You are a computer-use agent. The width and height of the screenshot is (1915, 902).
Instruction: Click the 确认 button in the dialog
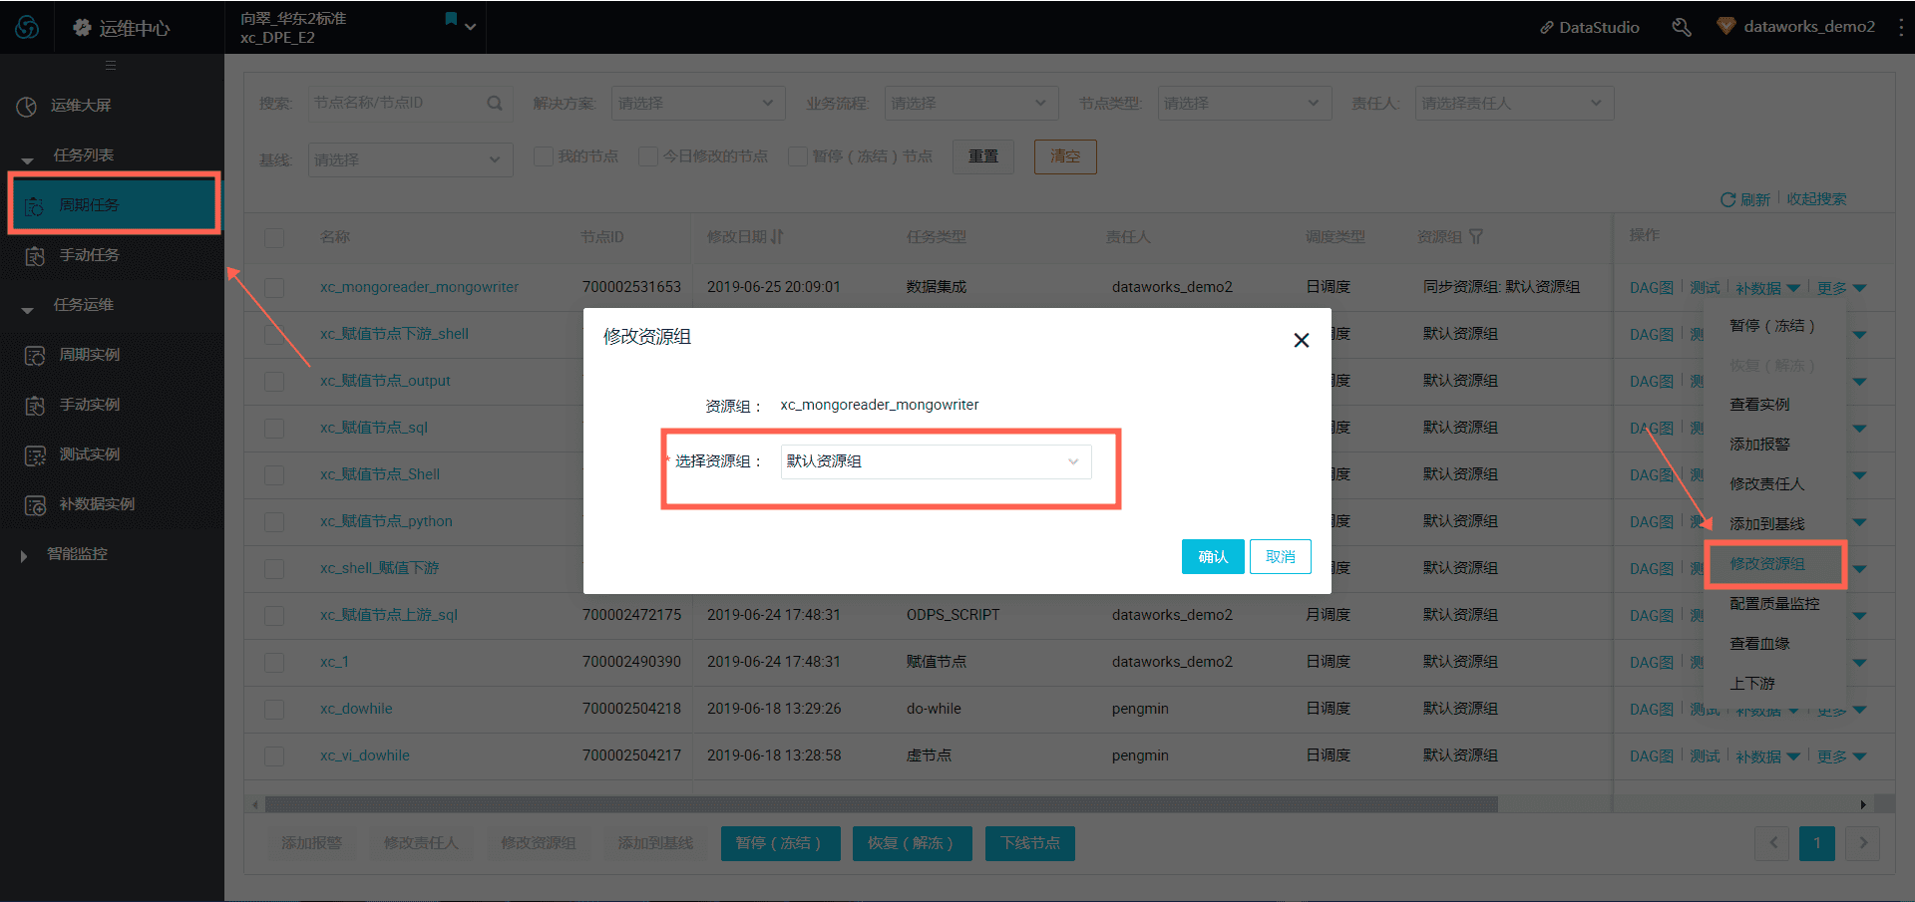tap(1212, 556)
